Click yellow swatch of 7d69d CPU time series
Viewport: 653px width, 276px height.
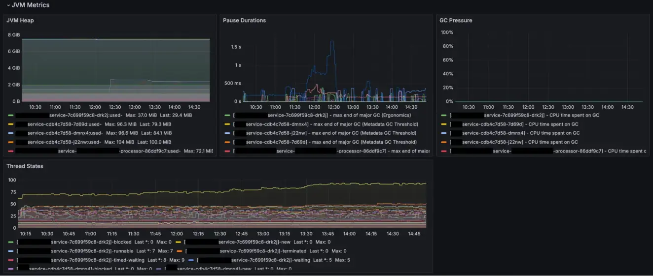pyautogui.click(x=444, y=124)
